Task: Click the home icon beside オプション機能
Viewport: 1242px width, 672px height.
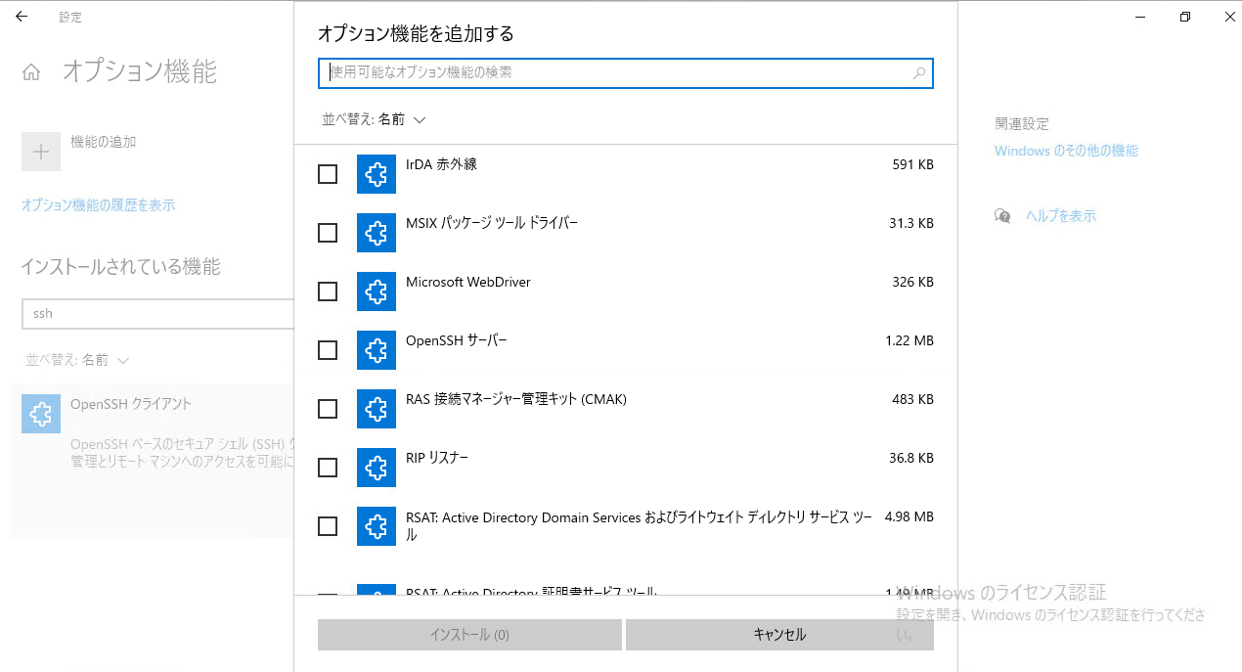Action: (31, 72)
